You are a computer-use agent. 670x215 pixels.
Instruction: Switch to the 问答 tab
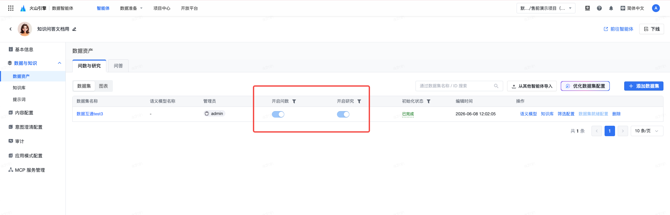pyautogui.click(x=118, y=66)
